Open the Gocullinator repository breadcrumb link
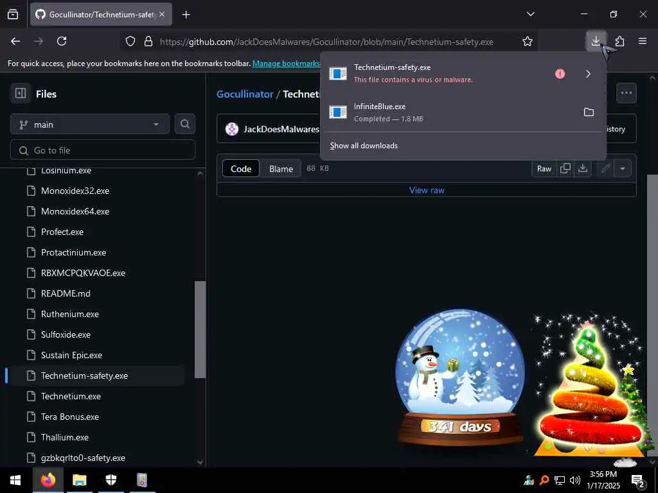Screen dimensions: 658x493 pyautogui.click(x=245, y=94)
